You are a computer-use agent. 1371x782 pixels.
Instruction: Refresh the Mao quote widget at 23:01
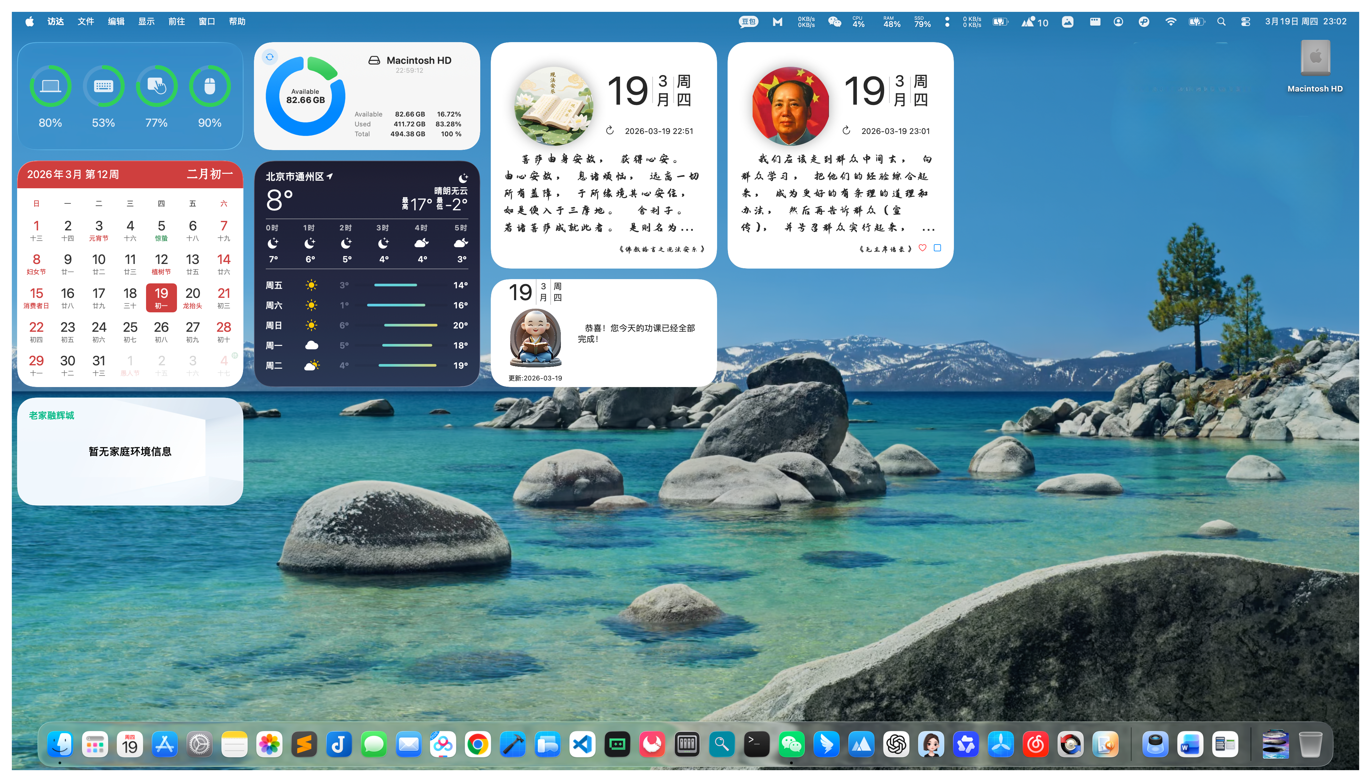coord(846,131)
